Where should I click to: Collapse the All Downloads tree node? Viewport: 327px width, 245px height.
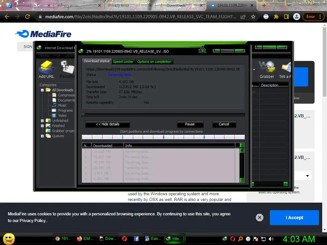click(42, 90)
